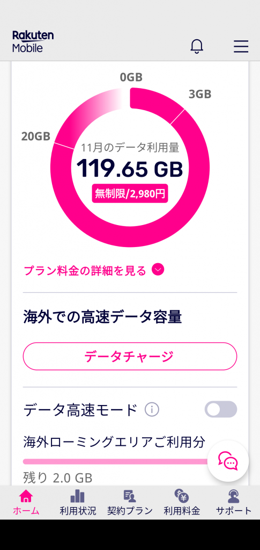The height and width of the screenshot is (550, 260).
Task: Click the 119.65 GB data usage figure
Action: pos(130,168)
